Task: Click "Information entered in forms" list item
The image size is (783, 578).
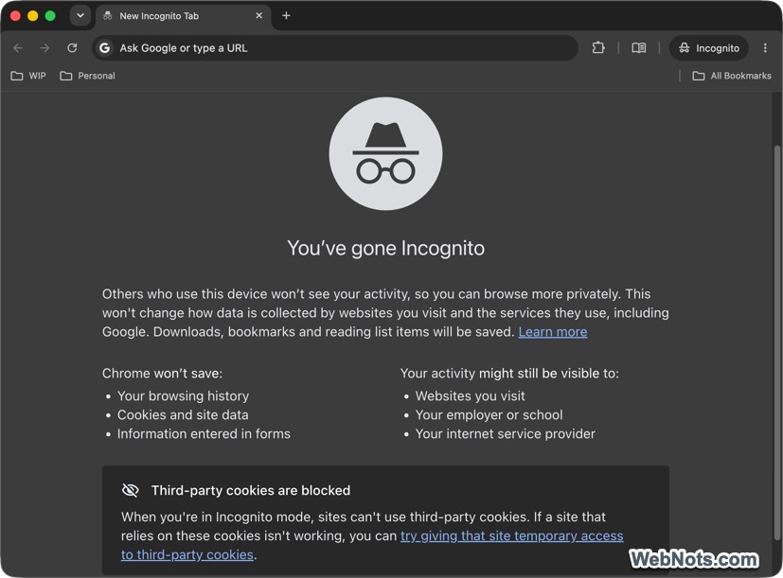Action: (x=204, y=434)
